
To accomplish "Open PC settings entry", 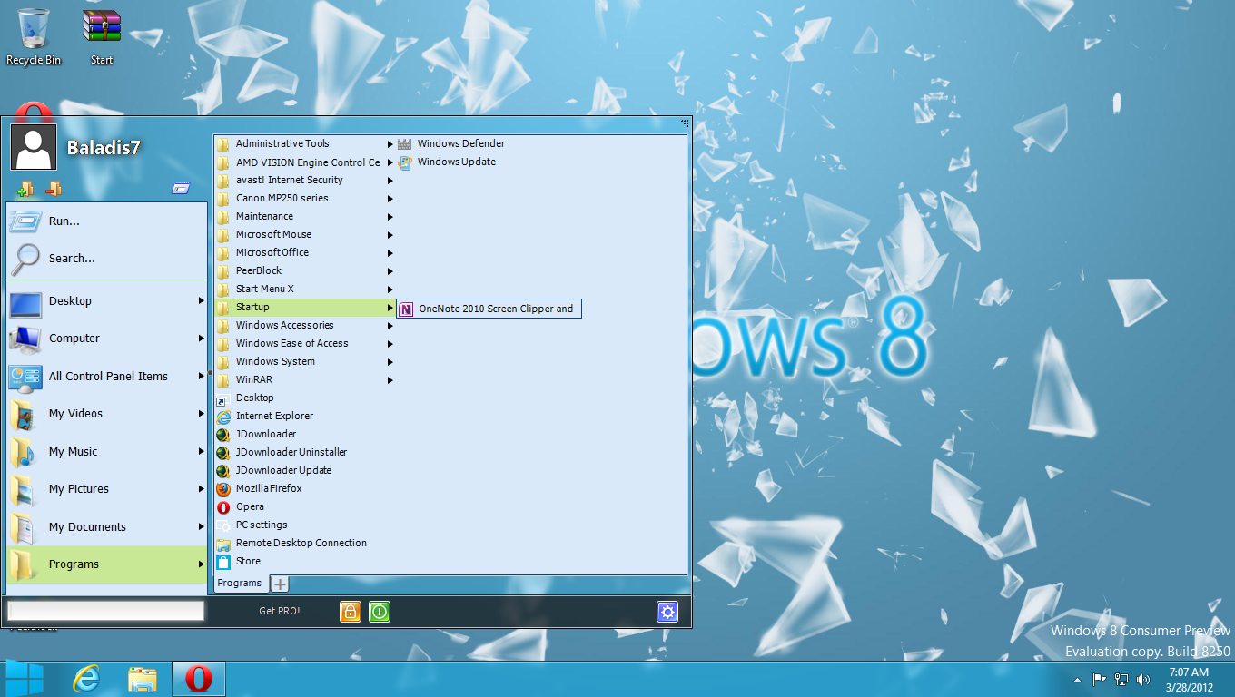I will click(x=305, y=525).
